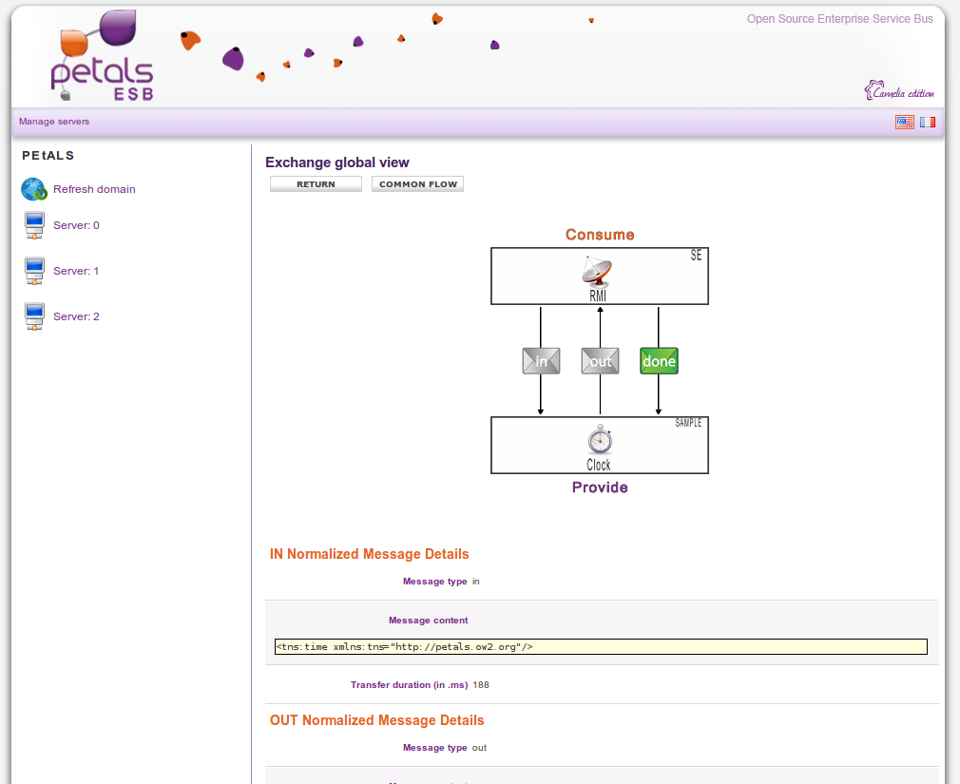Click the Server: 2 computer icon
Viewport: 960px width, 784px height.
(34, 316)
